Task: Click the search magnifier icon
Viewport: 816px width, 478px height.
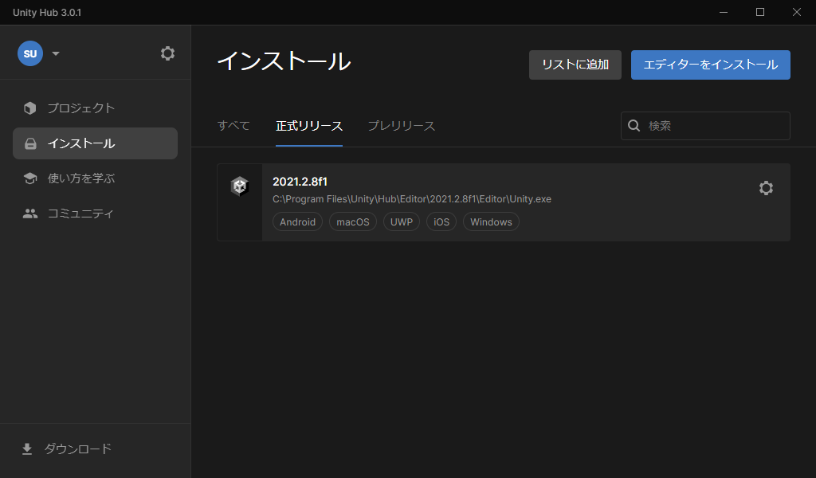Action: click(634, 126)
